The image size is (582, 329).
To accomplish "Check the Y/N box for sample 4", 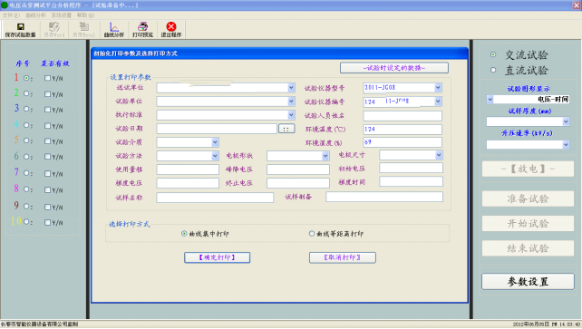I will tap(47, 126).
